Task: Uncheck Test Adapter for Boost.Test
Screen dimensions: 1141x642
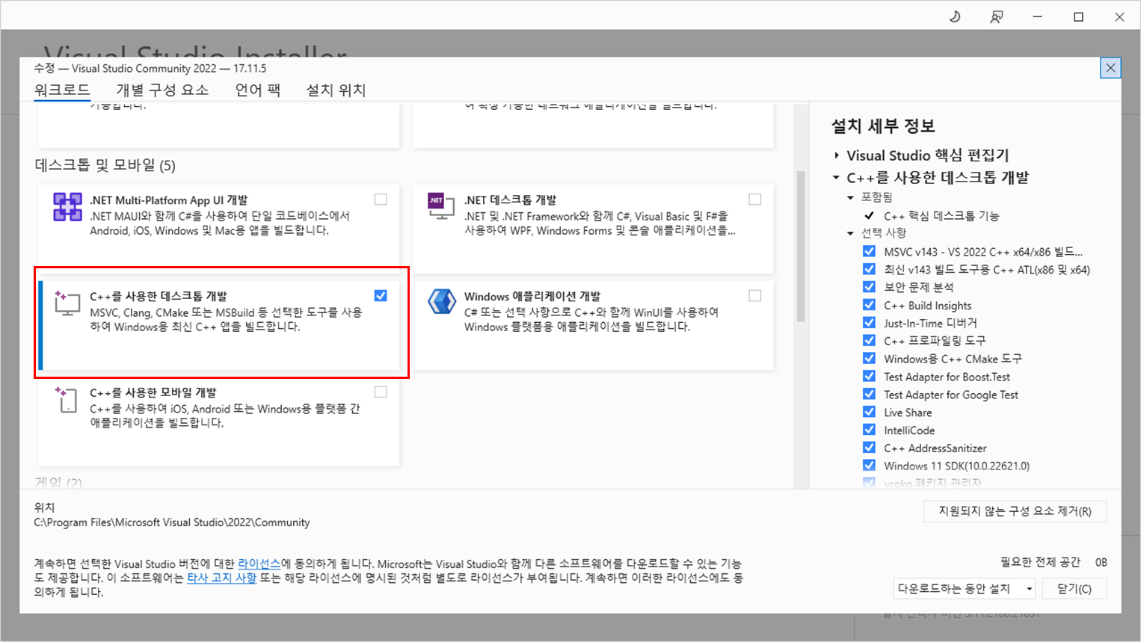Action: tap(869, 376)
